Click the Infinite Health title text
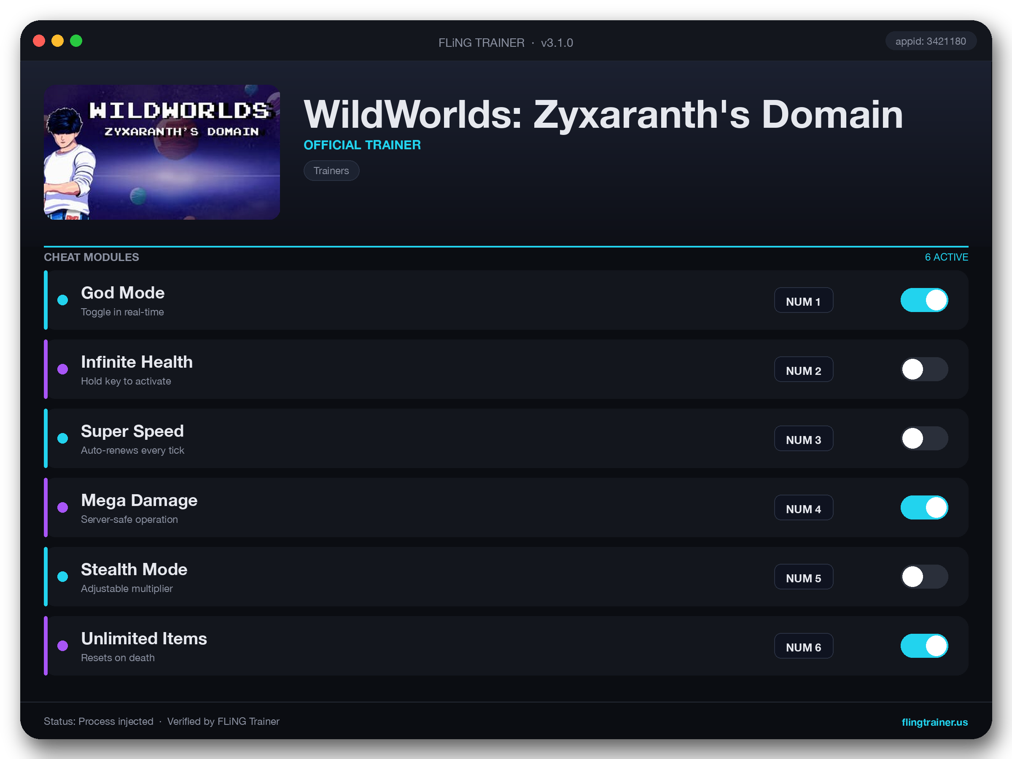 pyautogui.click(x=137, y=362)
